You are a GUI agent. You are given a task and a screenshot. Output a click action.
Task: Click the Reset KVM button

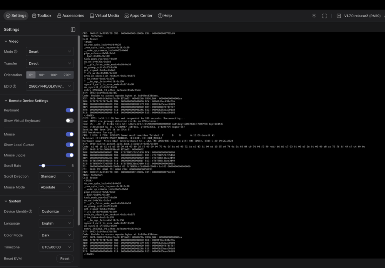[x=65, y=259]
